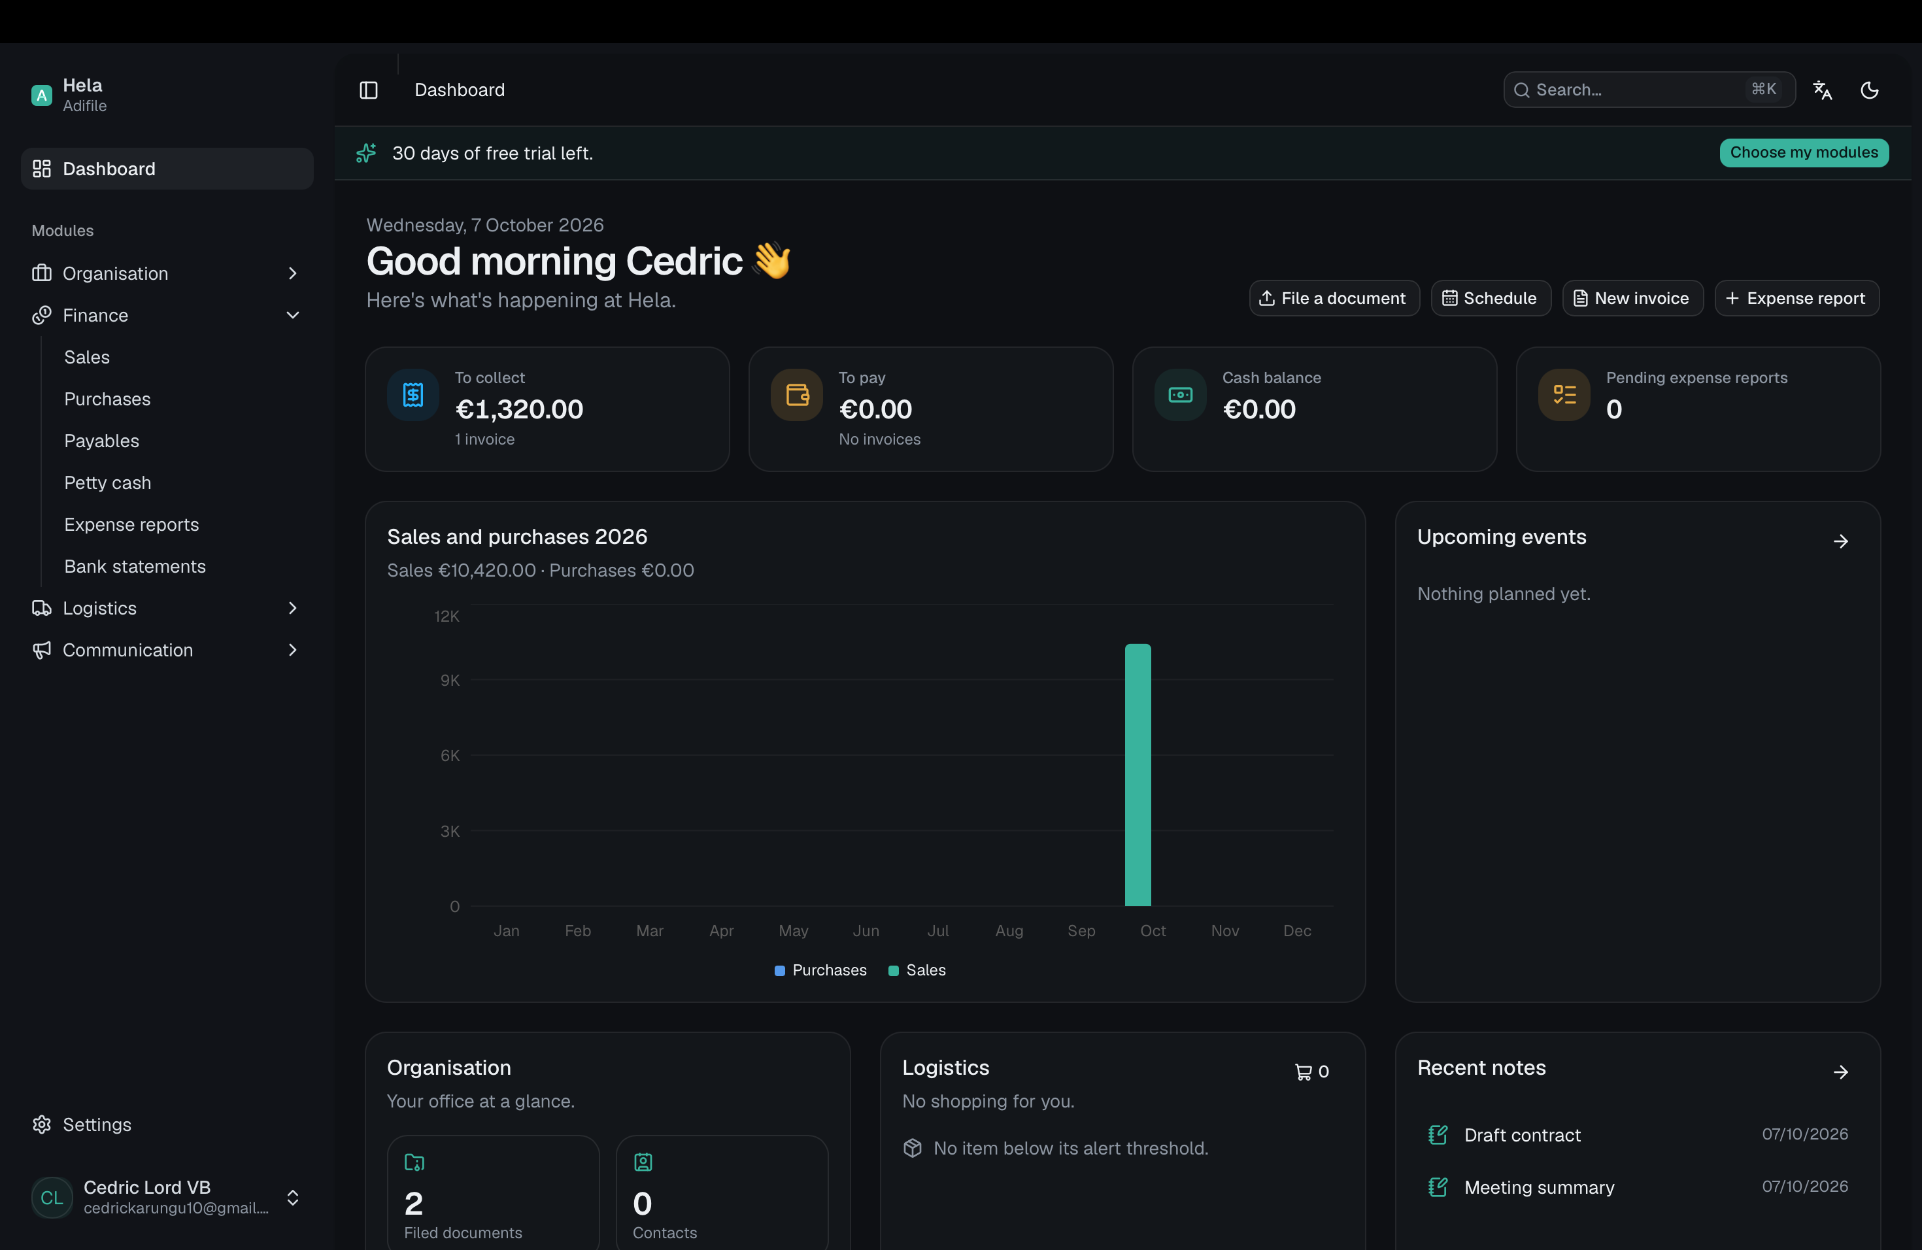Image resolution: width=1922 pixels, height=1250 pixels.
Task: Click the October sales bar in chart
Action: [1137, 775]
